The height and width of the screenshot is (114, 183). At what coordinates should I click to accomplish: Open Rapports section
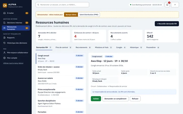pos(16,38)
